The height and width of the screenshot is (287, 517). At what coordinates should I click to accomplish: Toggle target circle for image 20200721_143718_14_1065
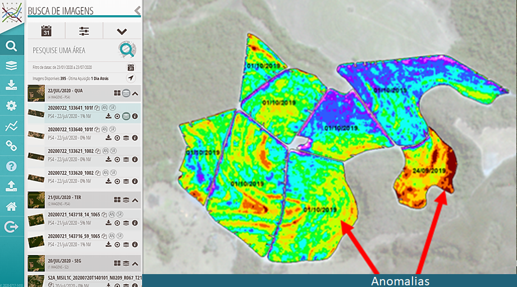[117, 224]
